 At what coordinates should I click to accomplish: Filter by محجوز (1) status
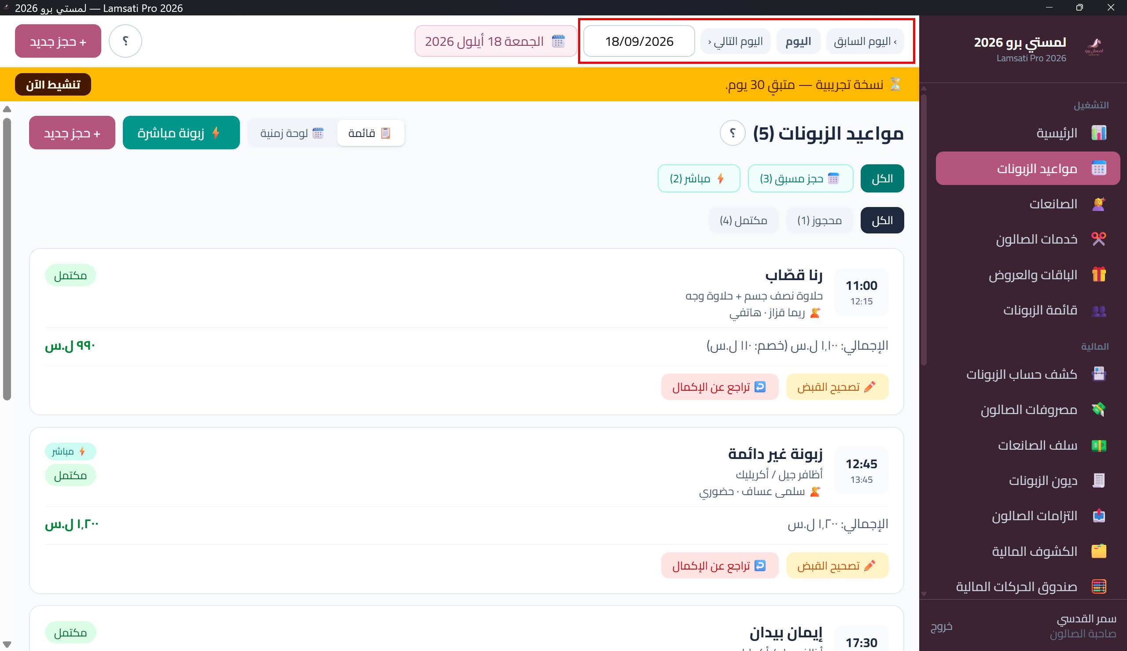[x=820, y=220]
